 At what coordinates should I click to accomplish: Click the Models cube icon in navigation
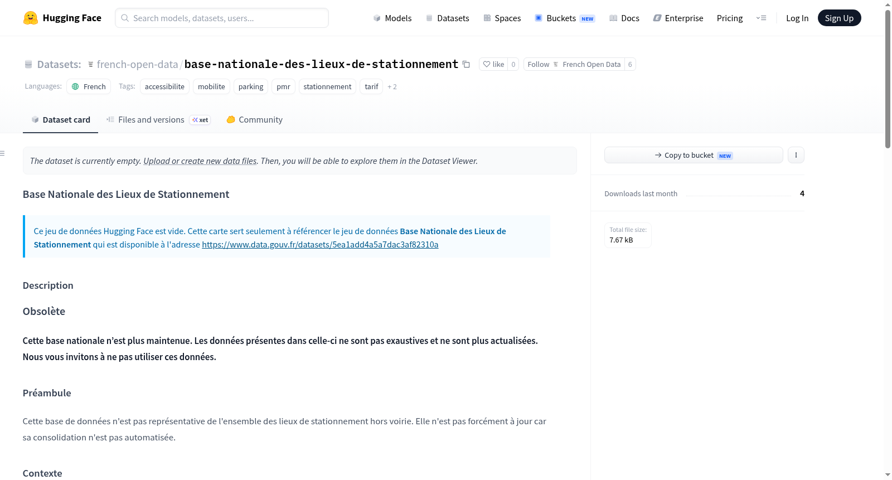tap(377, 18)
